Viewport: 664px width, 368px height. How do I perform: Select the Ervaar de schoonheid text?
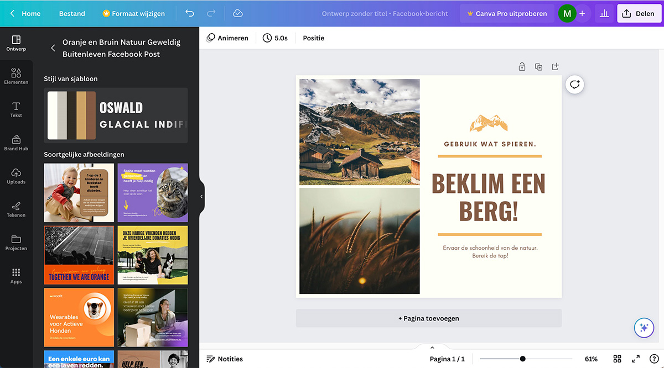click(490, 252)
